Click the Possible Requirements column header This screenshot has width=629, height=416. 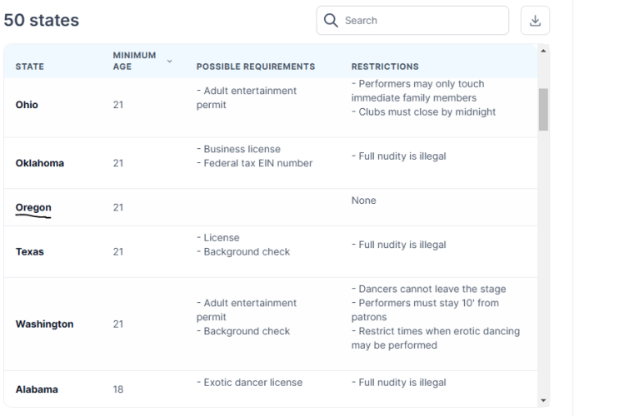[256, 67]
